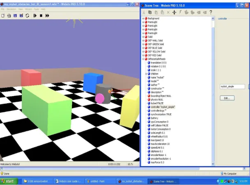Open the Simulation menu

(11, 9)
